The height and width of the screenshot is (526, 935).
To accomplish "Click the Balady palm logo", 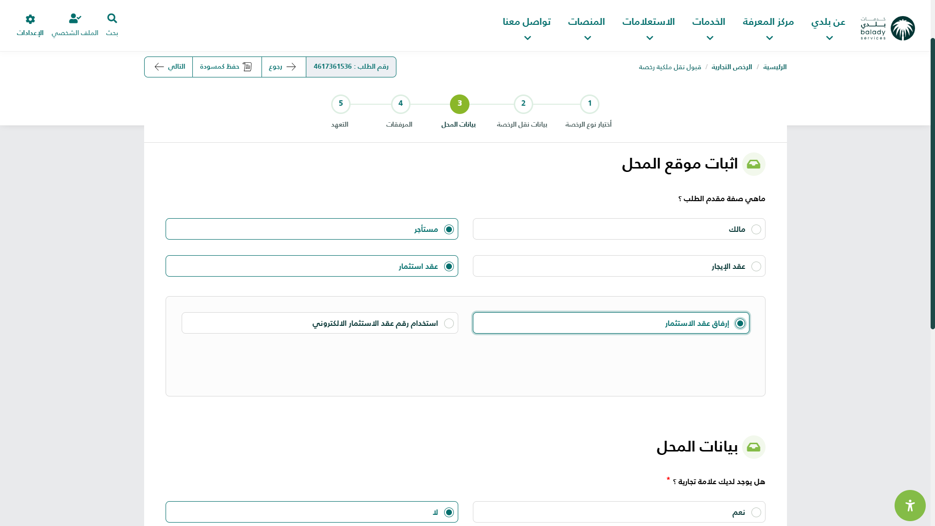I will pos(902,28).
